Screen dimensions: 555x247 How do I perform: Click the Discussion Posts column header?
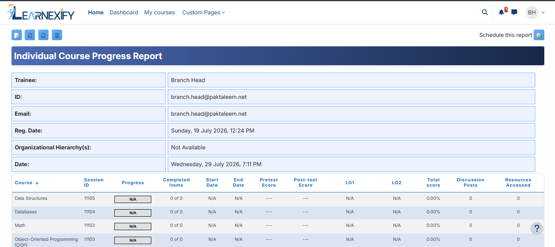471,183
